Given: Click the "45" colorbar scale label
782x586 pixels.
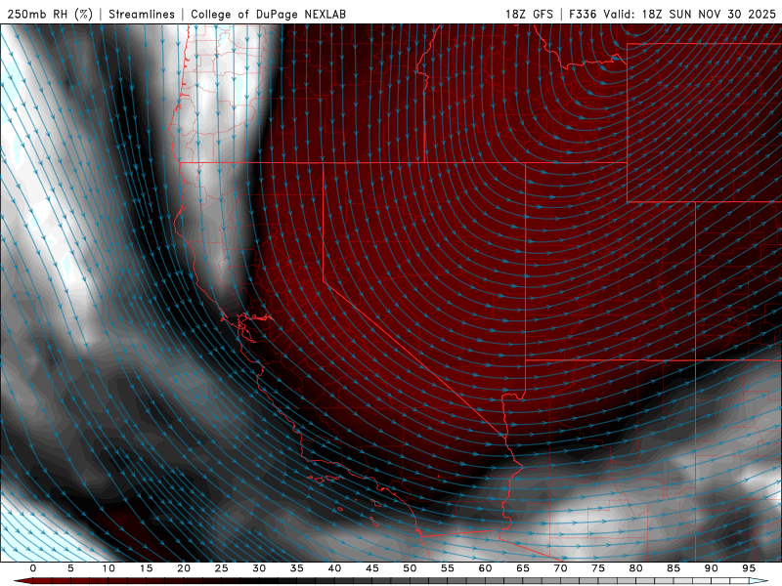Looking at the screenshot, I should tap(372, 568).
